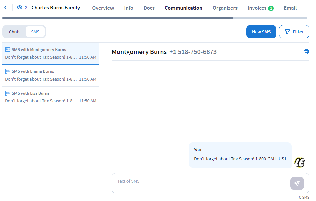Click the SMS icon beside Lisa Burns chat
Image resolution: width=316 pixels, height=201 pixels.
click(x=7, y=93)
